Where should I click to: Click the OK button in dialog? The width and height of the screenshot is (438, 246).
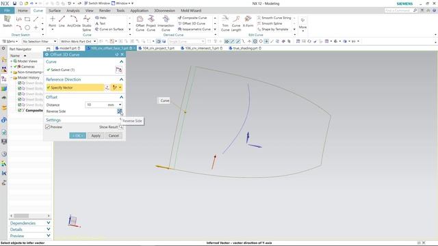[77, 135]
